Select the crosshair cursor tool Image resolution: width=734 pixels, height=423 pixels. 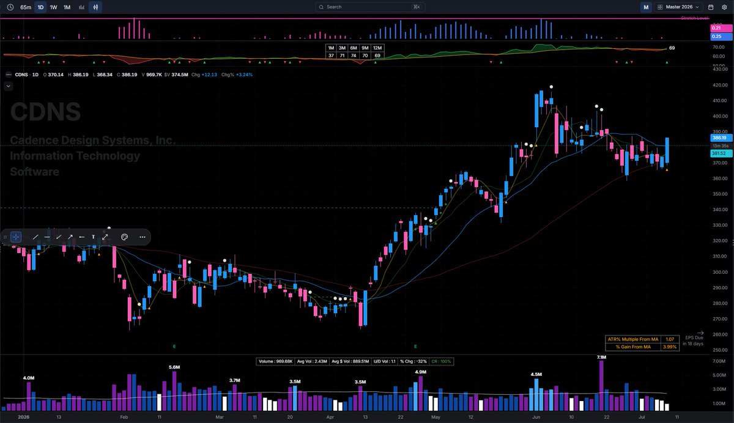(16, 237)
